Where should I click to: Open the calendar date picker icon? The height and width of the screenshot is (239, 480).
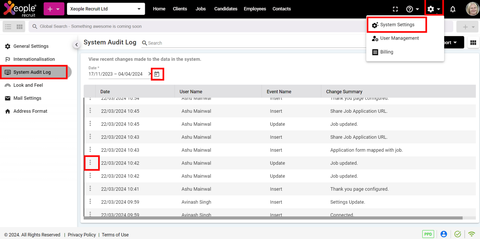(x=157, y=74)
